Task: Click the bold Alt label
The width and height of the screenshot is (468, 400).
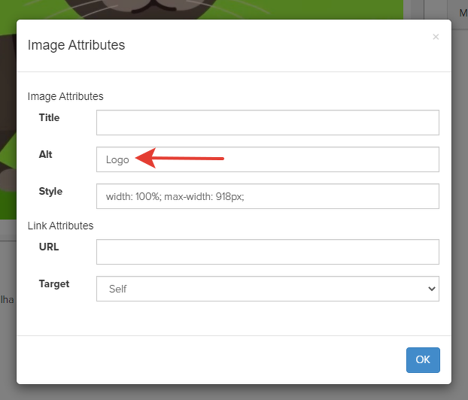Action: pyautogui.click(x=45, y=155)
